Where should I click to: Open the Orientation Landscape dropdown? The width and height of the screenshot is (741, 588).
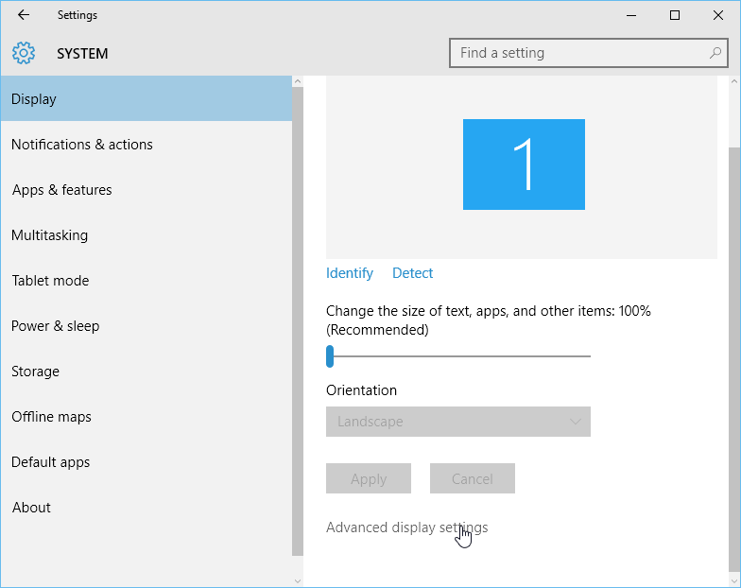tap(457, 422)
